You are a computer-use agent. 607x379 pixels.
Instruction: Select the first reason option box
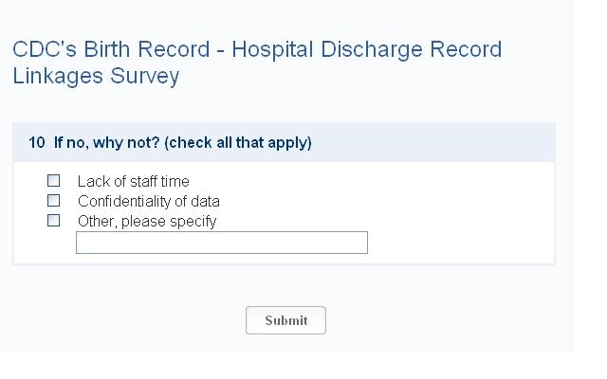click(x=54, y=180)
